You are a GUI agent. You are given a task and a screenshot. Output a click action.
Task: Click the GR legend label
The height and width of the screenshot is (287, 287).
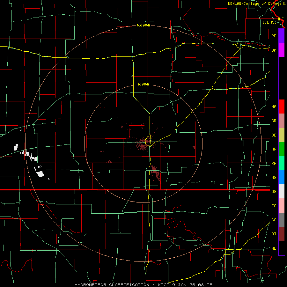click(x=274, y=121)
